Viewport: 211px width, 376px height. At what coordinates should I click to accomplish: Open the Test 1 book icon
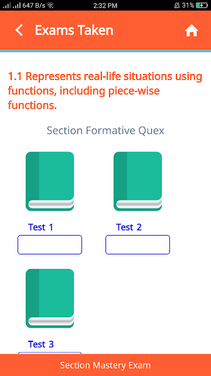pos(50,182)
